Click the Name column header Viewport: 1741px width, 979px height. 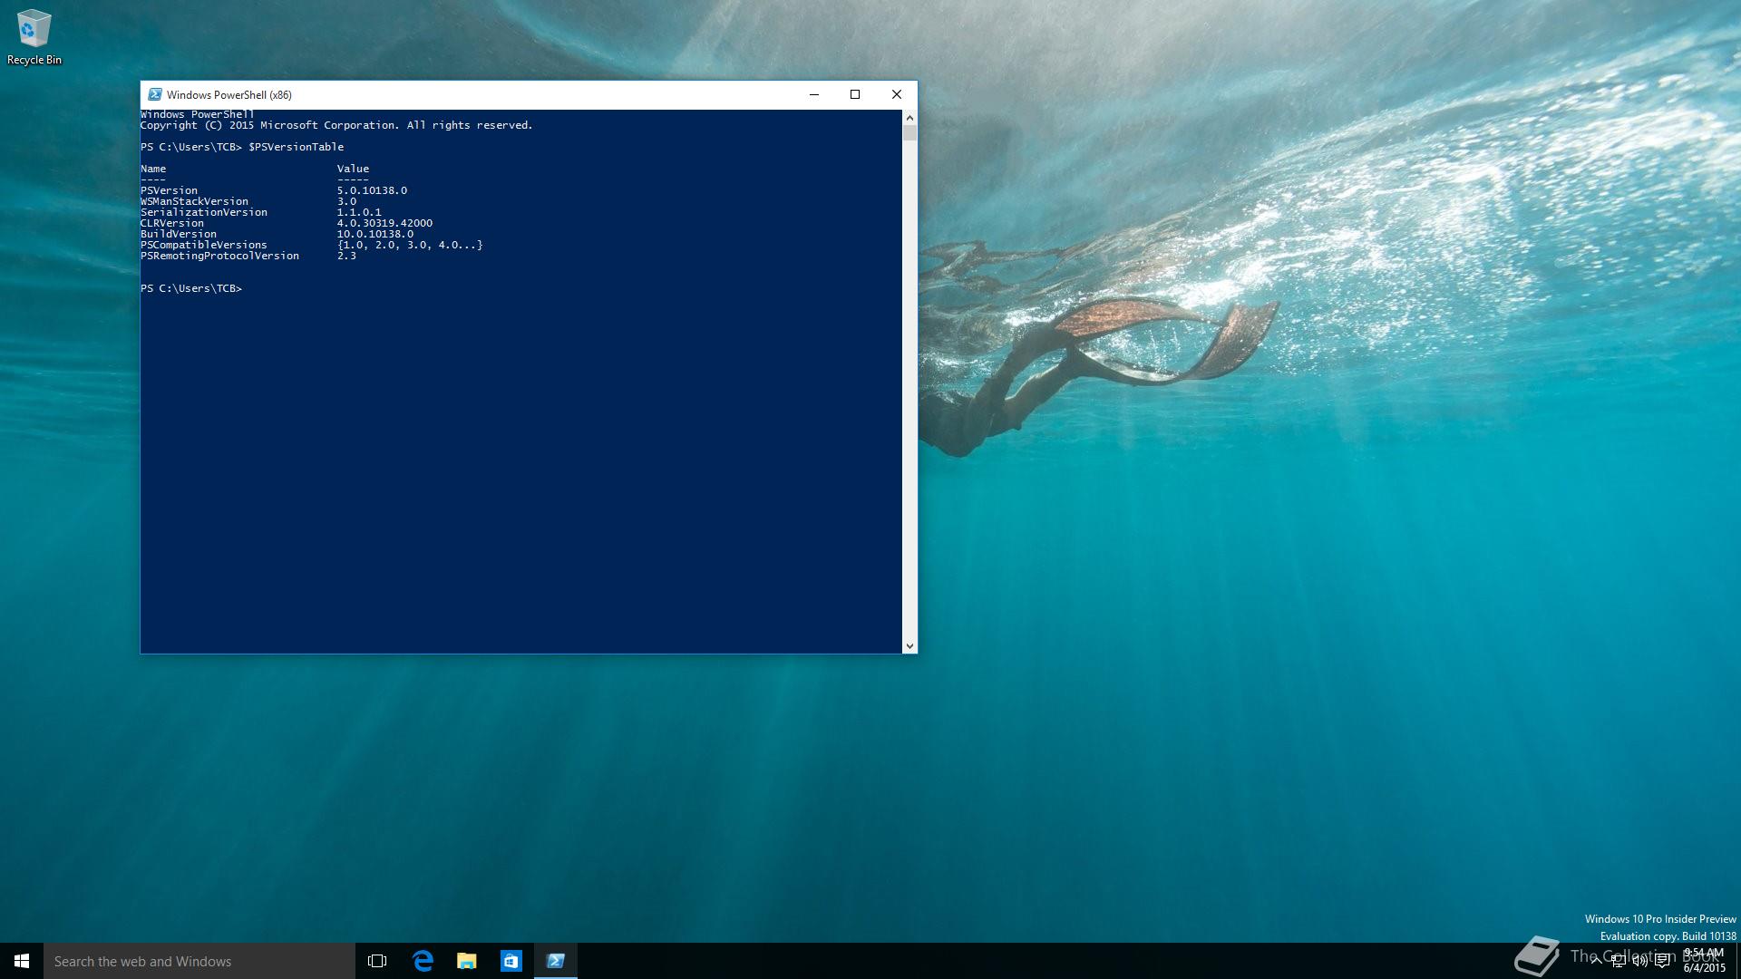[153, 169]
